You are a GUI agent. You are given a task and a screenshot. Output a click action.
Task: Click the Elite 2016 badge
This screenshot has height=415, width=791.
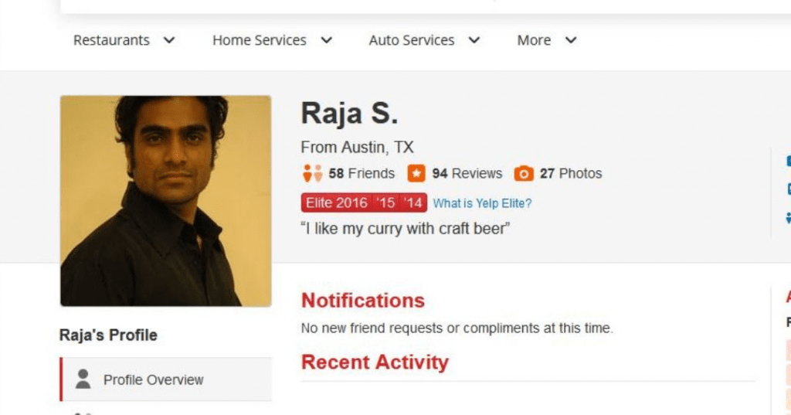337,203
